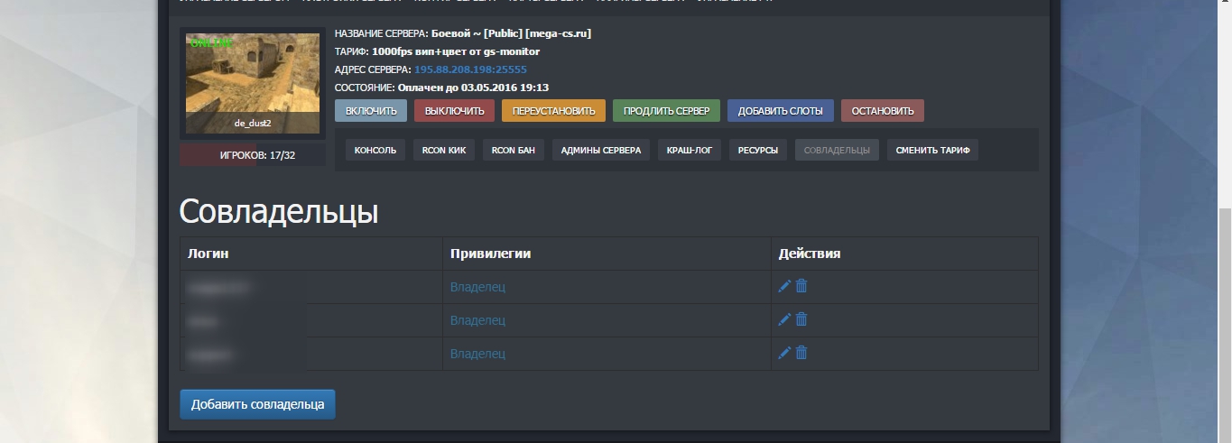The width and height of the screenshot is (1232, 443).
Task: Click the ИГРОКОВ: 17/32 player progress bar
Action: [253, 155]
